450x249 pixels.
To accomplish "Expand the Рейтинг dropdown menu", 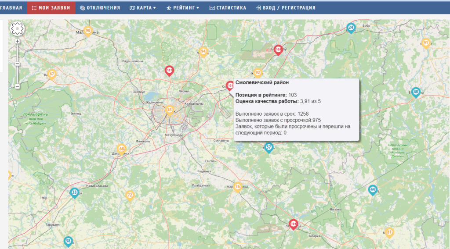I will [x=183, y=7].
